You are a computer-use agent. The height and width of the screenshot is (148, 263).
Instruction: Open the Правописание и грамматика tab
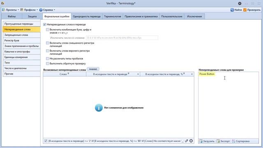(141, 16)
